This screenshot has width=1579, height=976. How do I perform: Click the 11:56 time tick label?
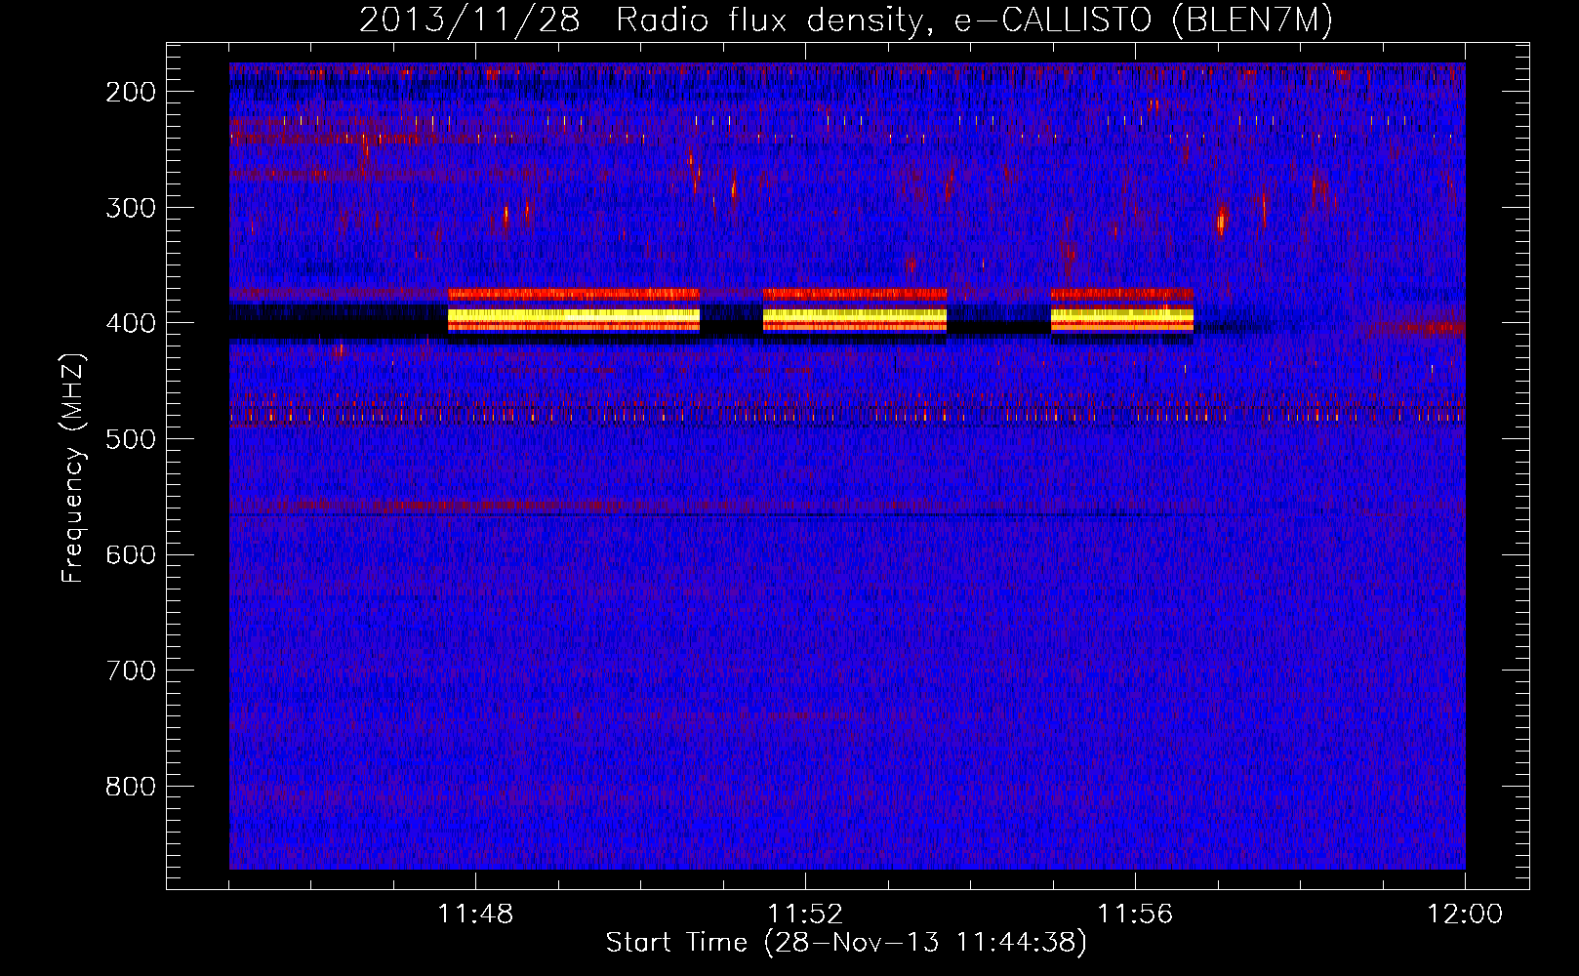[x=1136, y=915]
